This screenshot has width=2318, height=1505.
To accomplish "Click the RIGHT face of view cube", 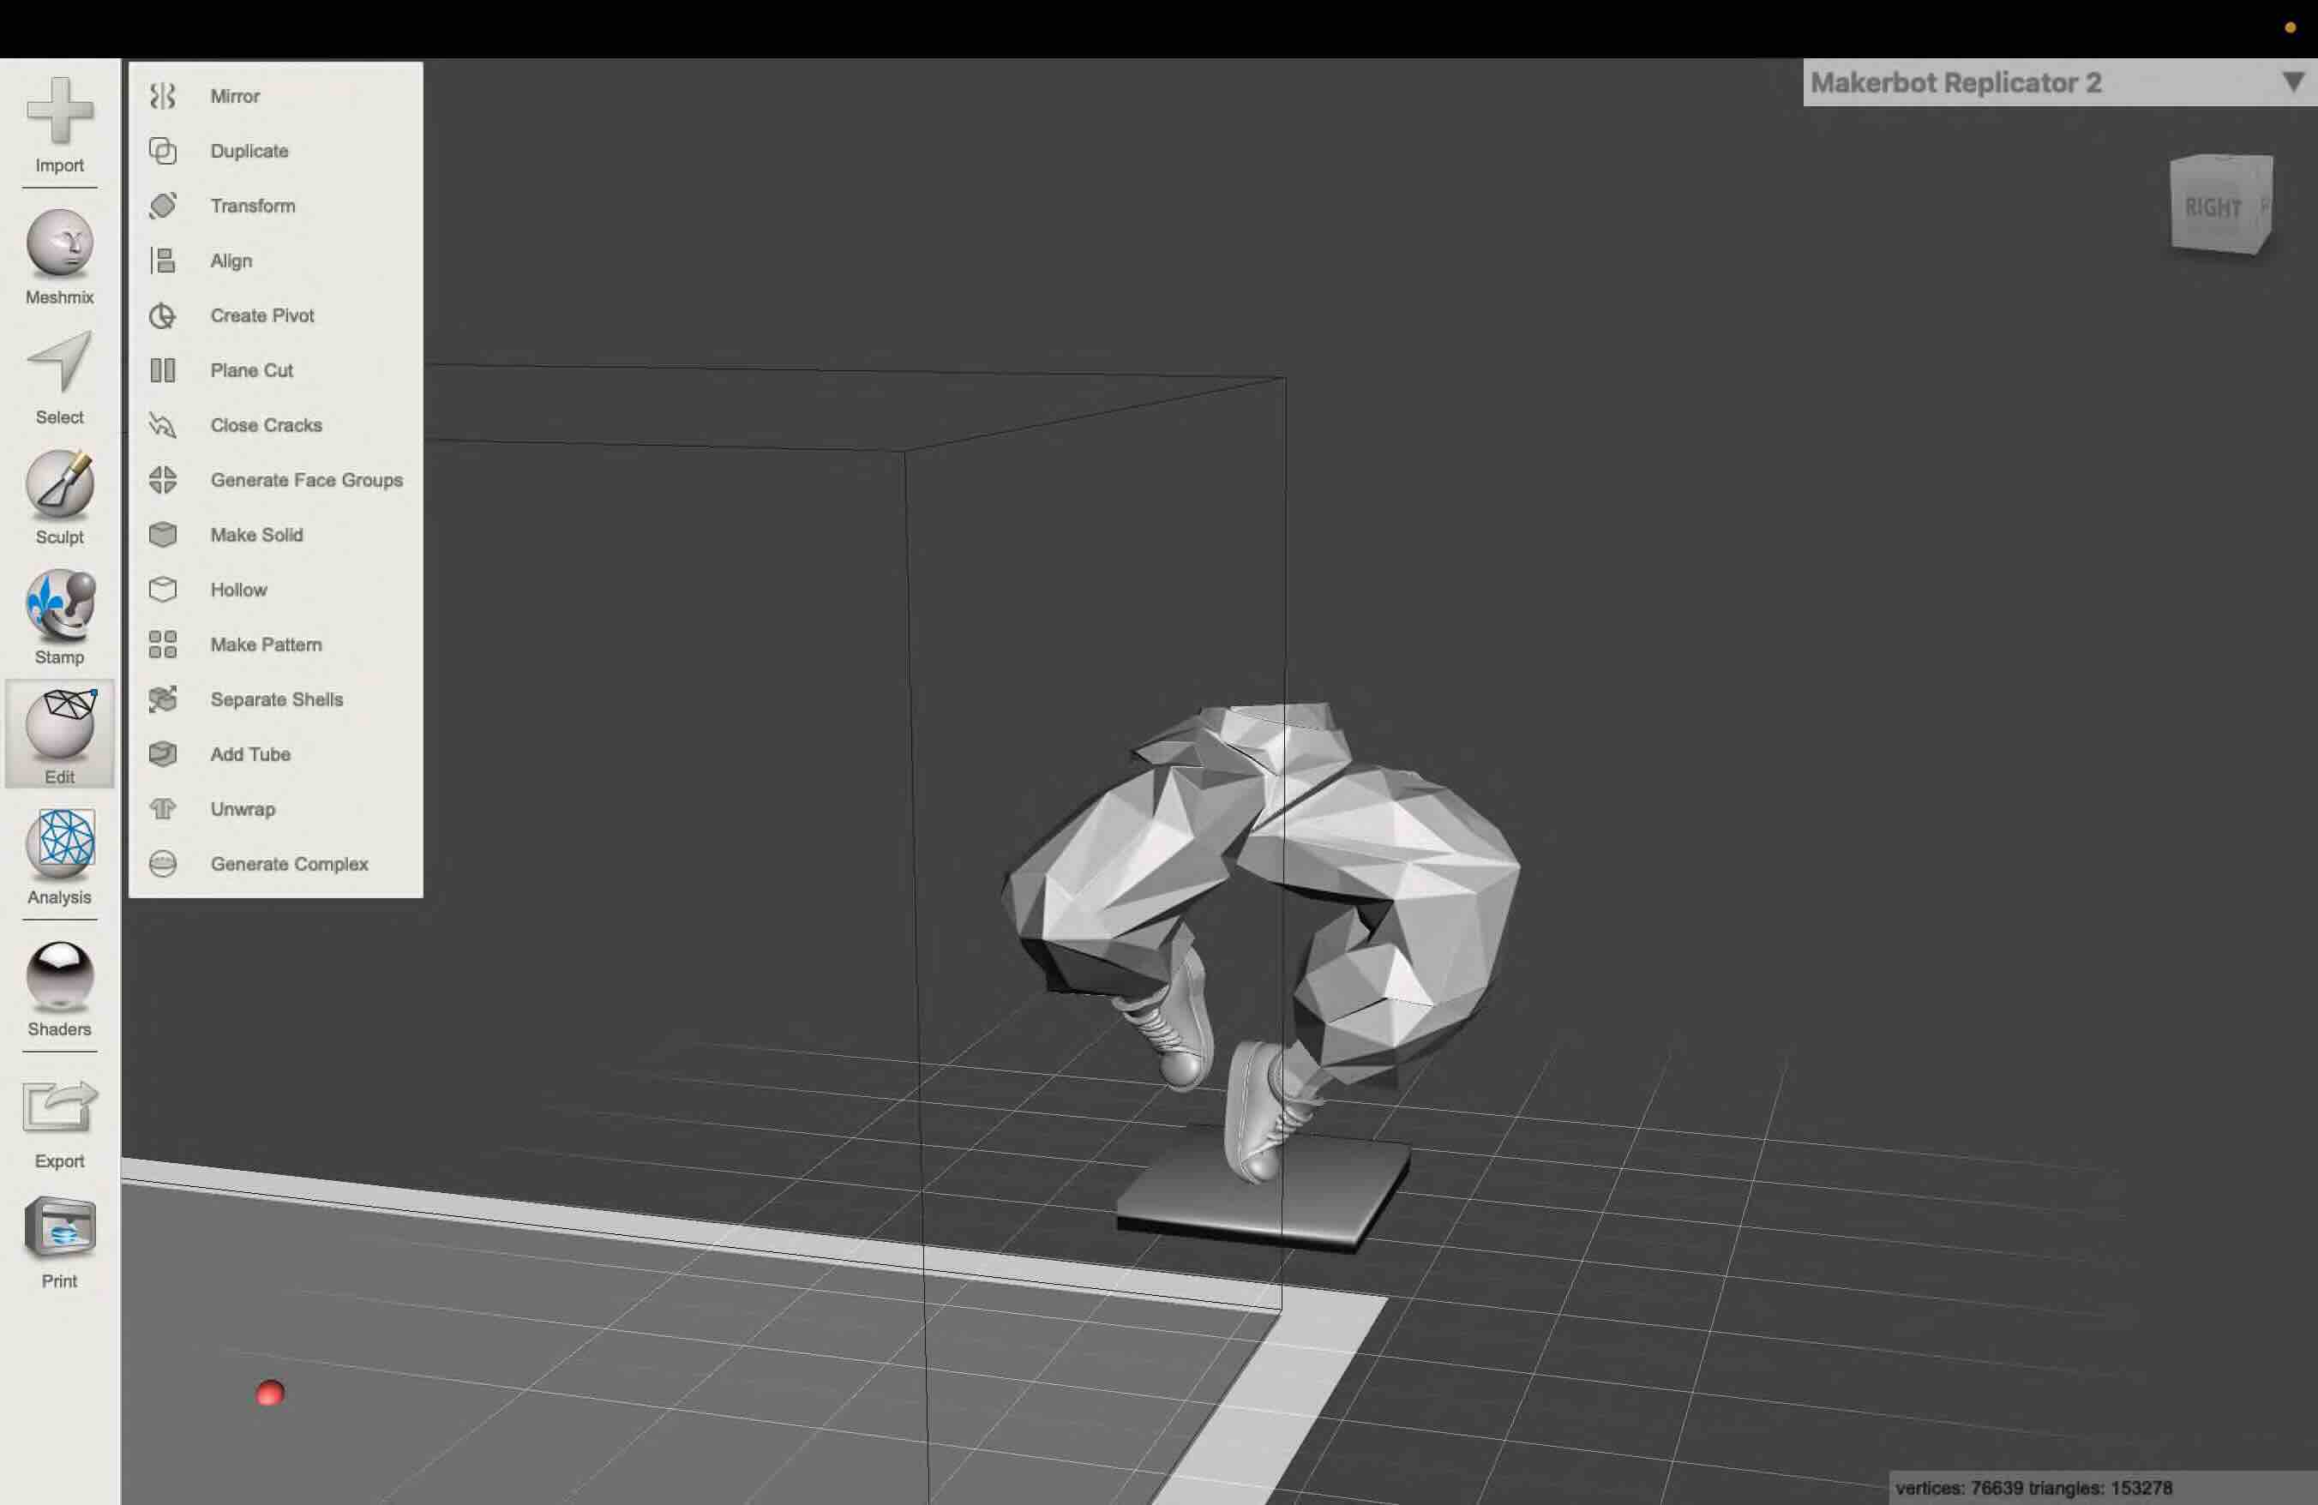I will 2212,207.
